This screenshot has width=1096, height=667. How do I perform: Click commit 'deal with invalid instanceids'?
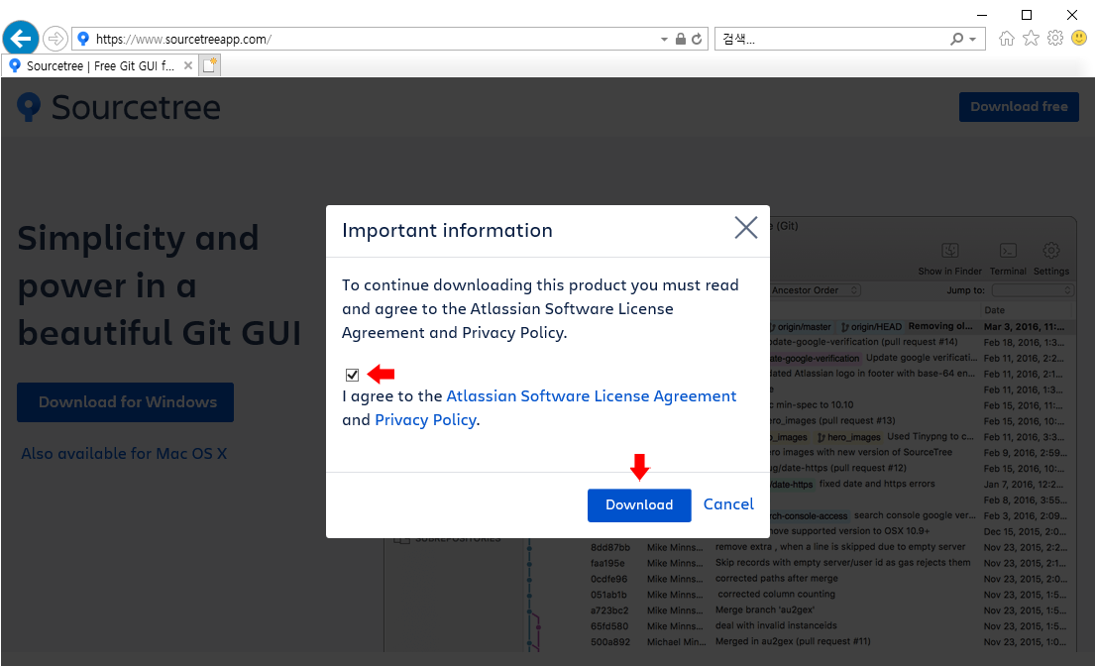(x=776, y=625)
